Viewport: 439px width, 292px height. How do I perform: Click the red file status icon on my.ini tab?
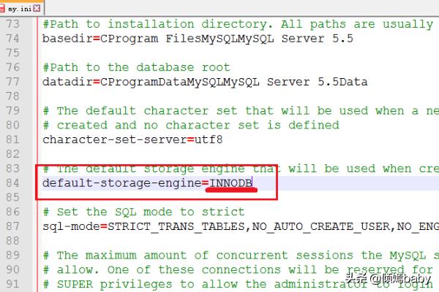coord(2,8)
